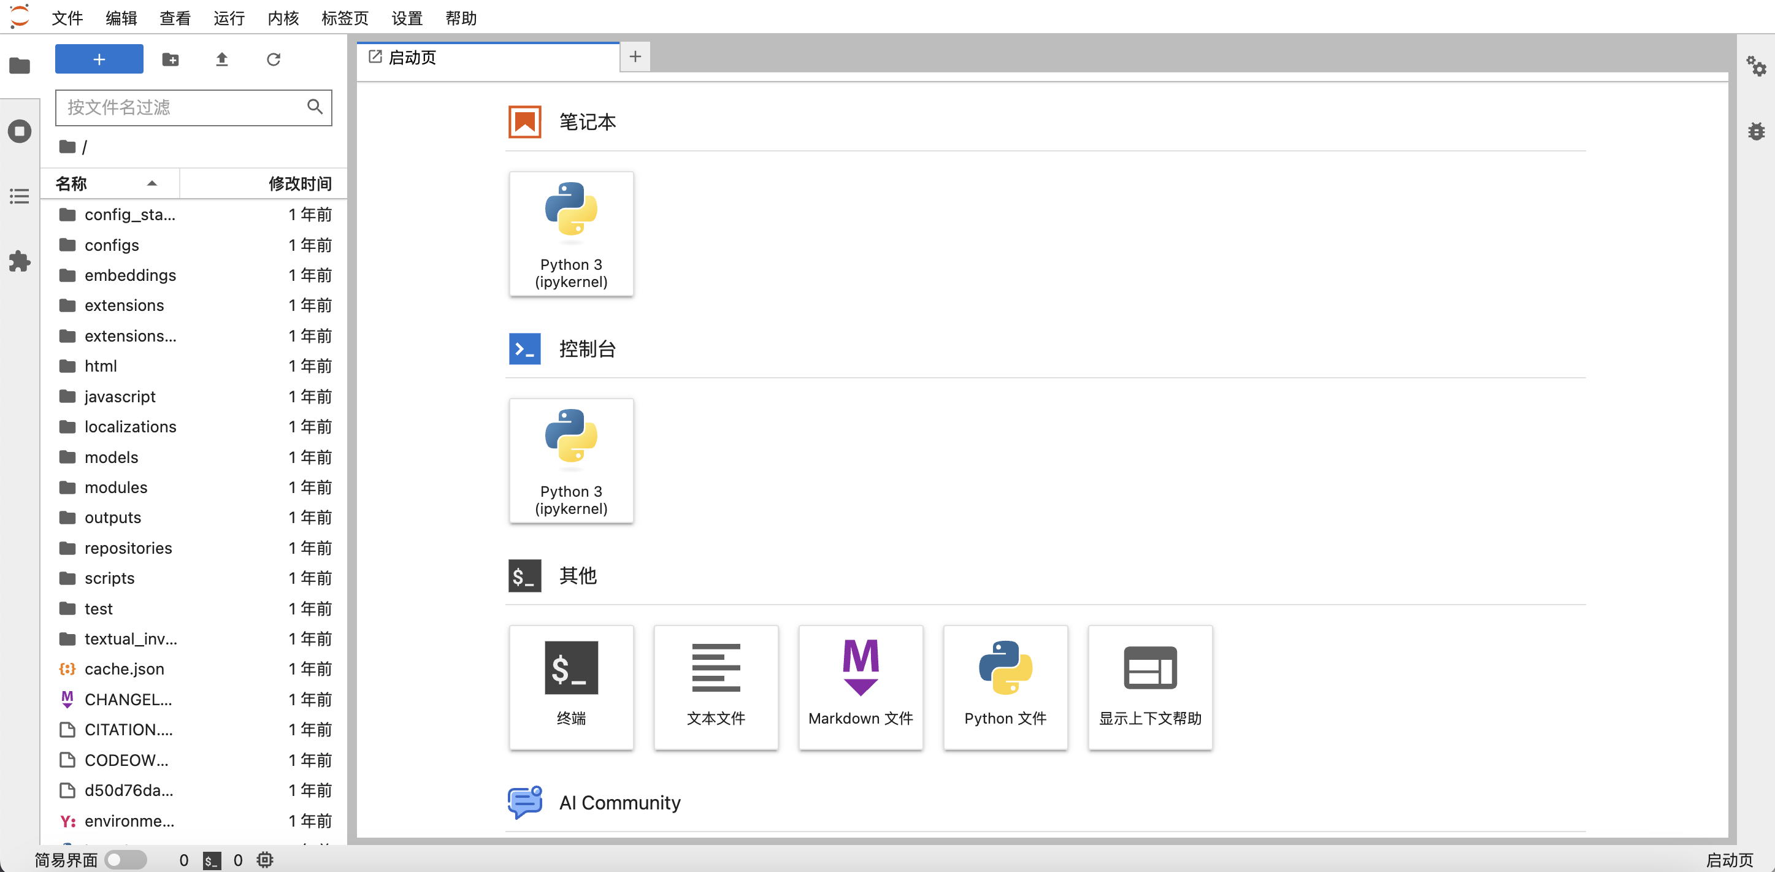The image size is (1775, 872).
Task: Open the 运行 menu
Action: click(229, 18)
